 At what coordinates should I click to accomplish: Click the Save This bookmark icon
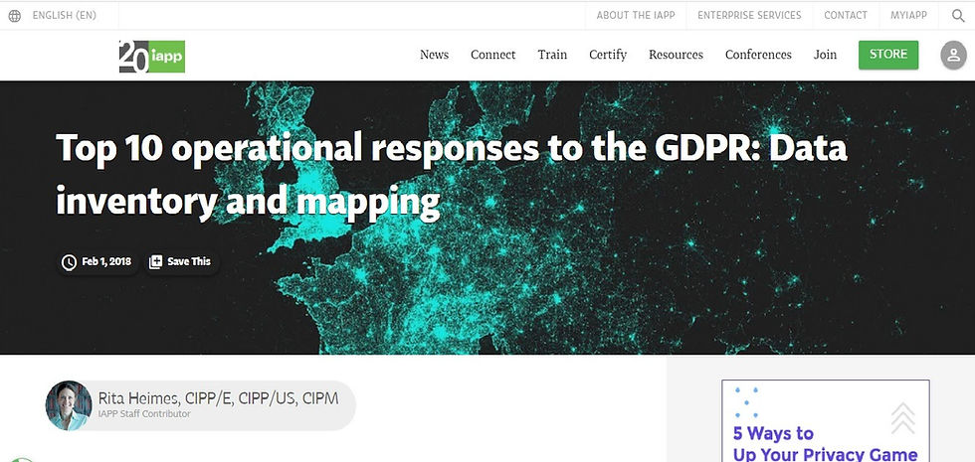[155, 262]
